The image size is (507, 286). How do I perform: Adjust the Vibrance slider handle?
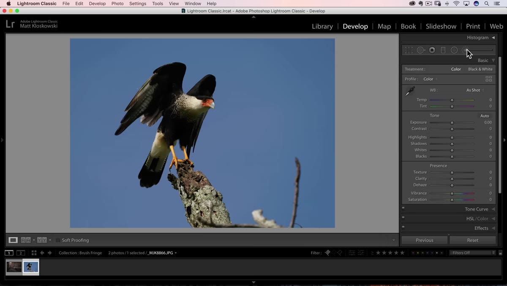pyautogui.click(x=452, y=193)
